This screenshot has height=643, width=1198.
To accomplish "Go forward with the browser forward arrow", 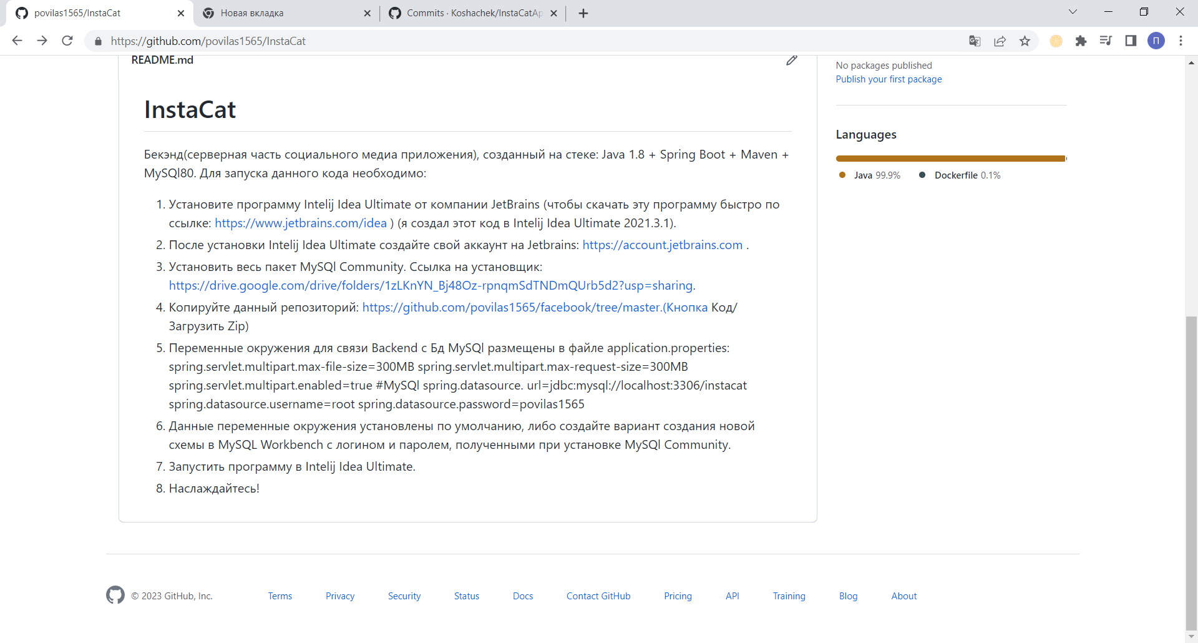I will point(42,41).
